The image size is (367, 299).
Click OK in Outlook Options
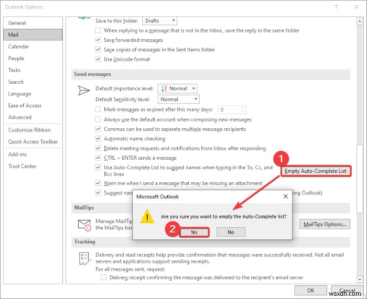point(310,290)
